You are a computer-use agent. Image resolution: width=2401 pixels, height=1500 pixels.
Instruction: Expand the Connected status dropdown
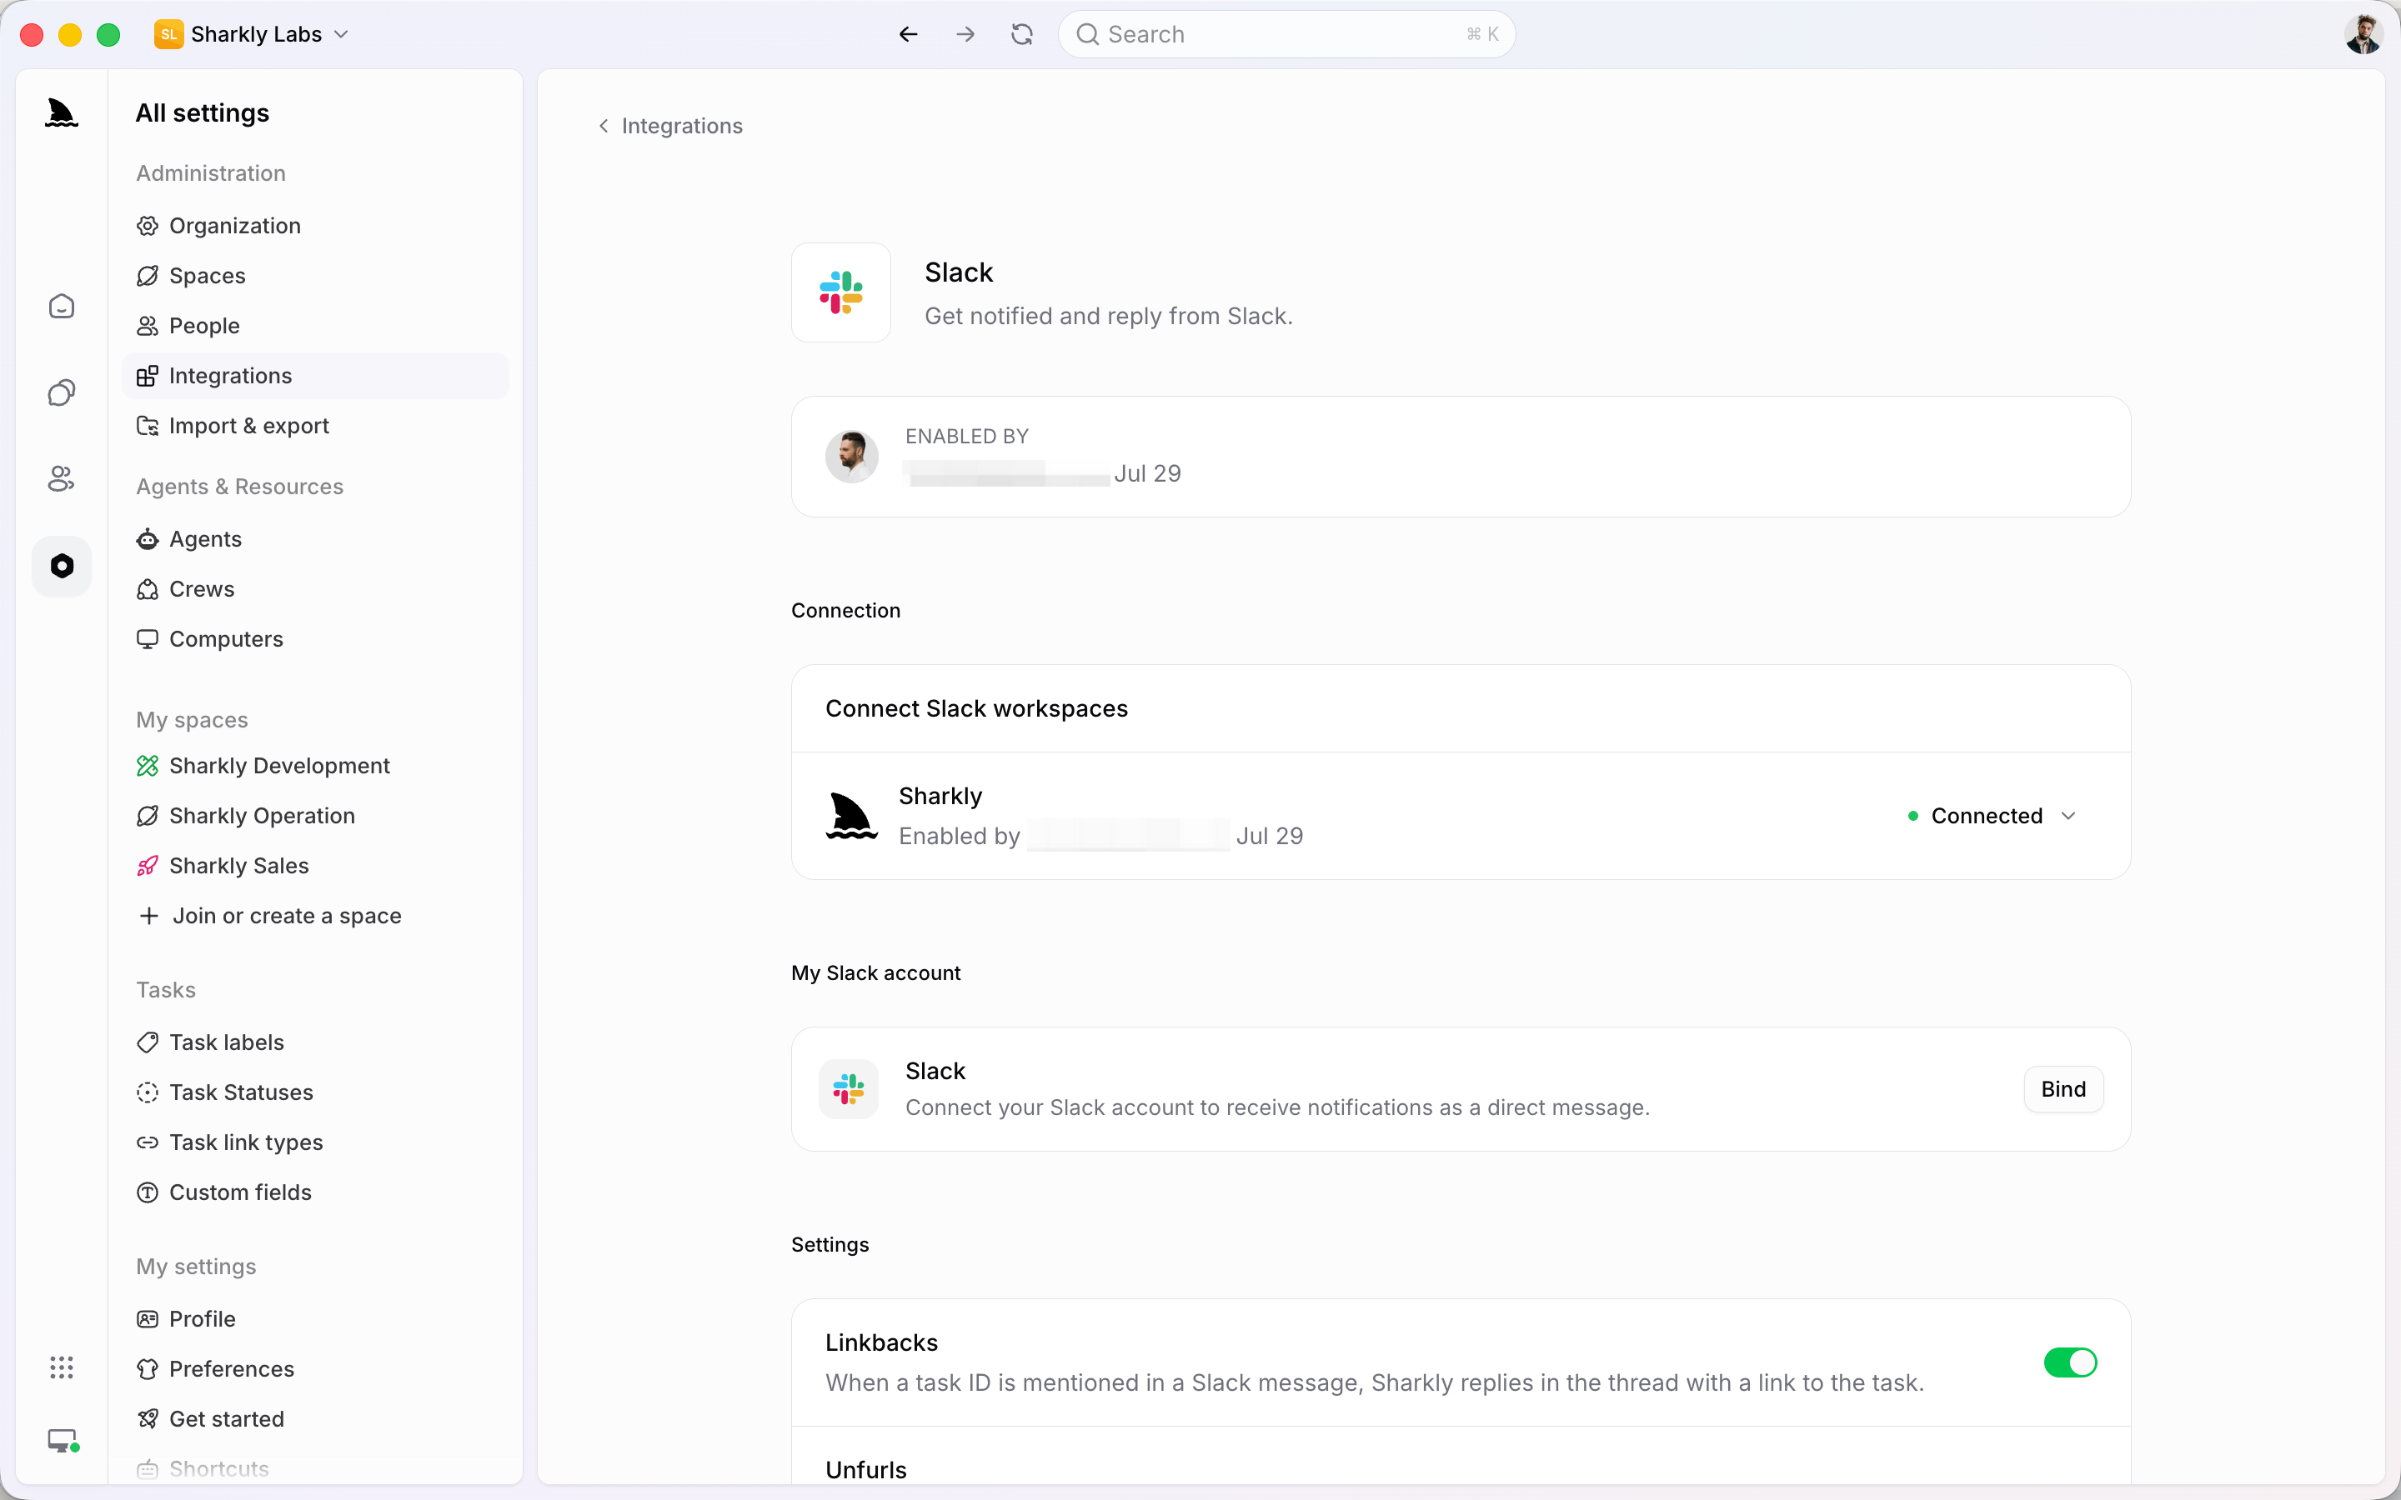pyautogui.click(x=1992, y=816)
